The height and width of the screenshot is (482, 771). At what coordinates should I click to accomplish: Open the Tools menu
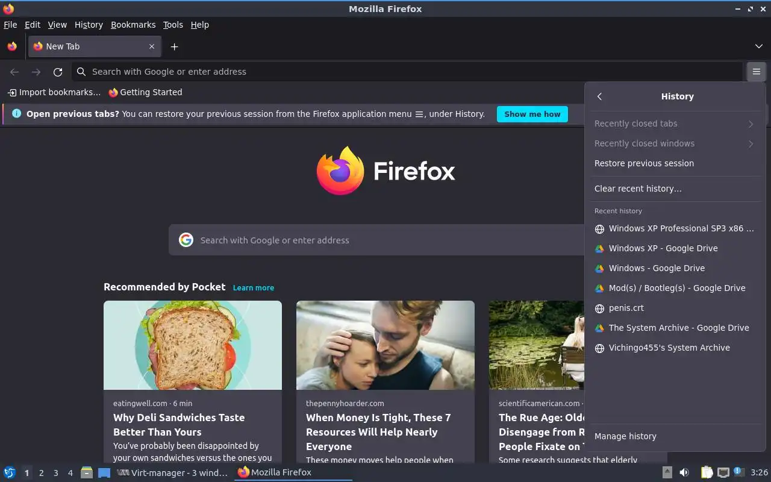[x=173, y=25]
